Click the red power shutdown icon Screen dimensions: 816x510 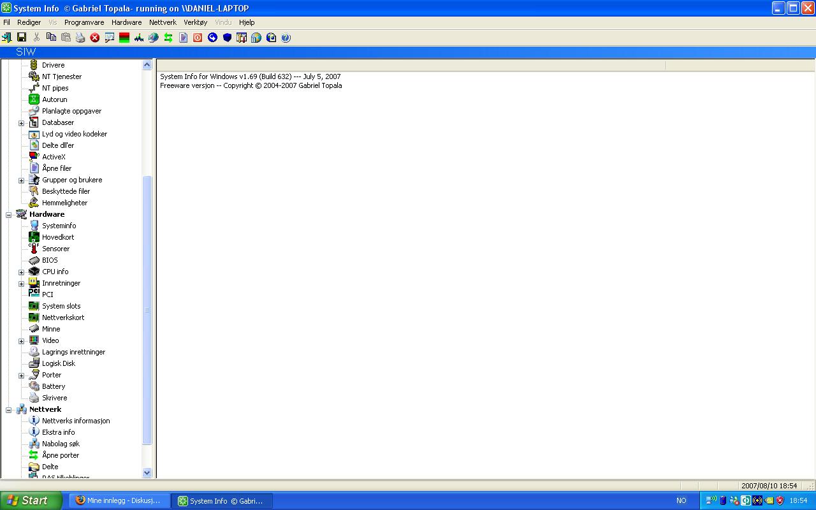point(198,38)
